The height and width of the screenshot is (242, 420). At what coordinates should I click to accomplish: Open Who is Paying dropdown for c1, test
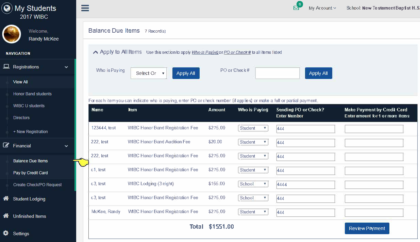click(253, 170)
